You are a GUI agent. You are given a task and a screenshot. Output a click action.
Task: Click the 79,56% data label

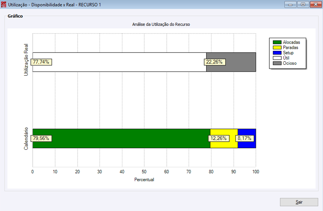pos(41,138)
